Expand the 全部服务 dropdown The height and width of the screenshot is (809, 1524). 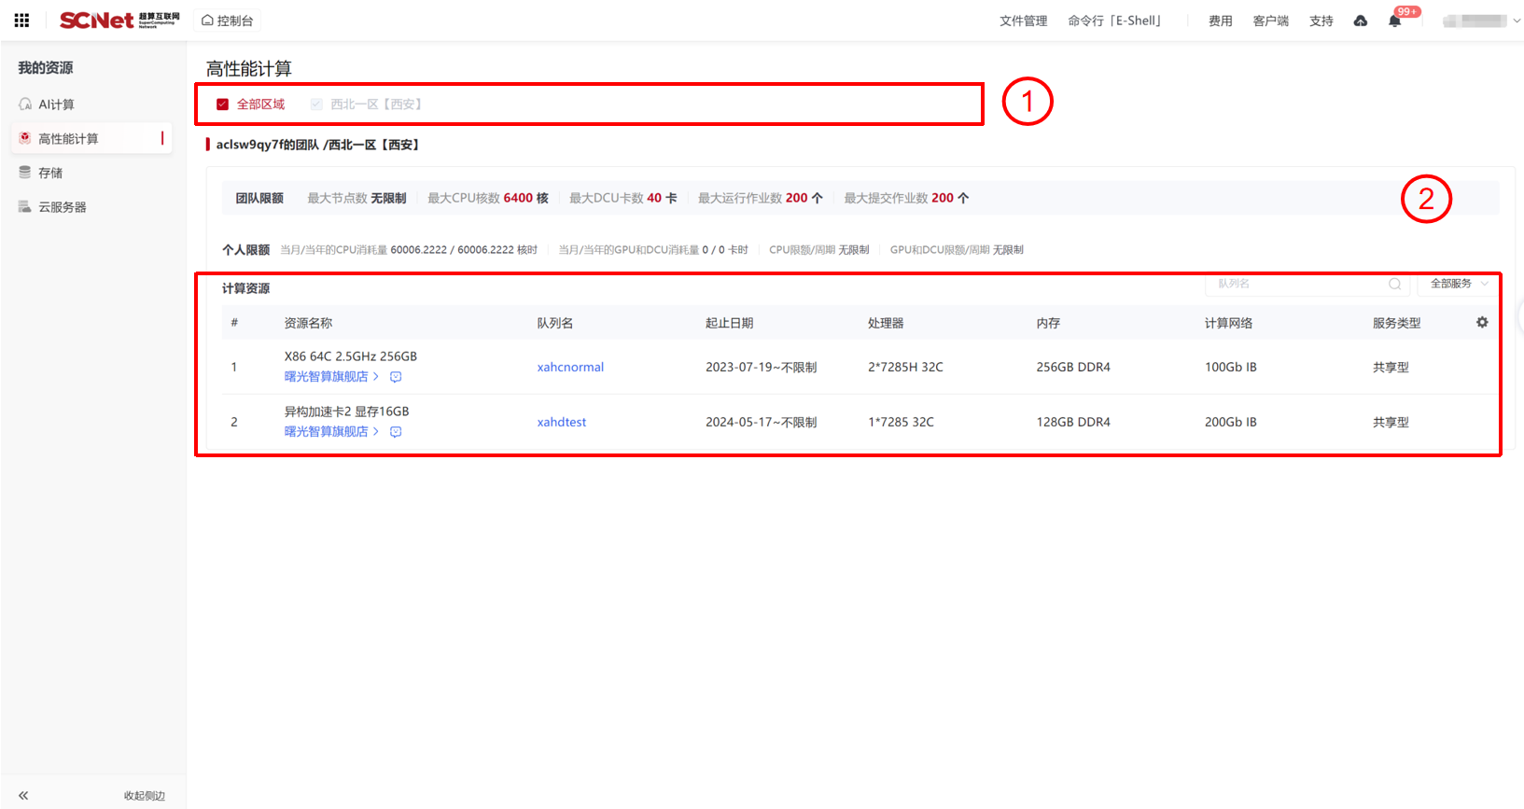[x=1459, y=284]
